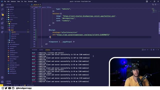The width and height of the screenshot is (160, 90).
Task: Expand the styles folder
Action: pyautogui.click(x=12, y=40)
